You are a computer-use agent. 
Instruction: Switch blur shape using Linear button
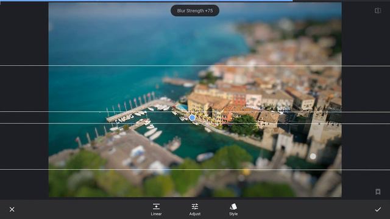tap(156, 209)
